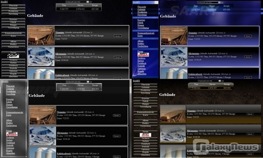This screenshot has width=263, height=158.
Task: Open Titanmine thumbnail image in black skin
Action: point(41,35)
